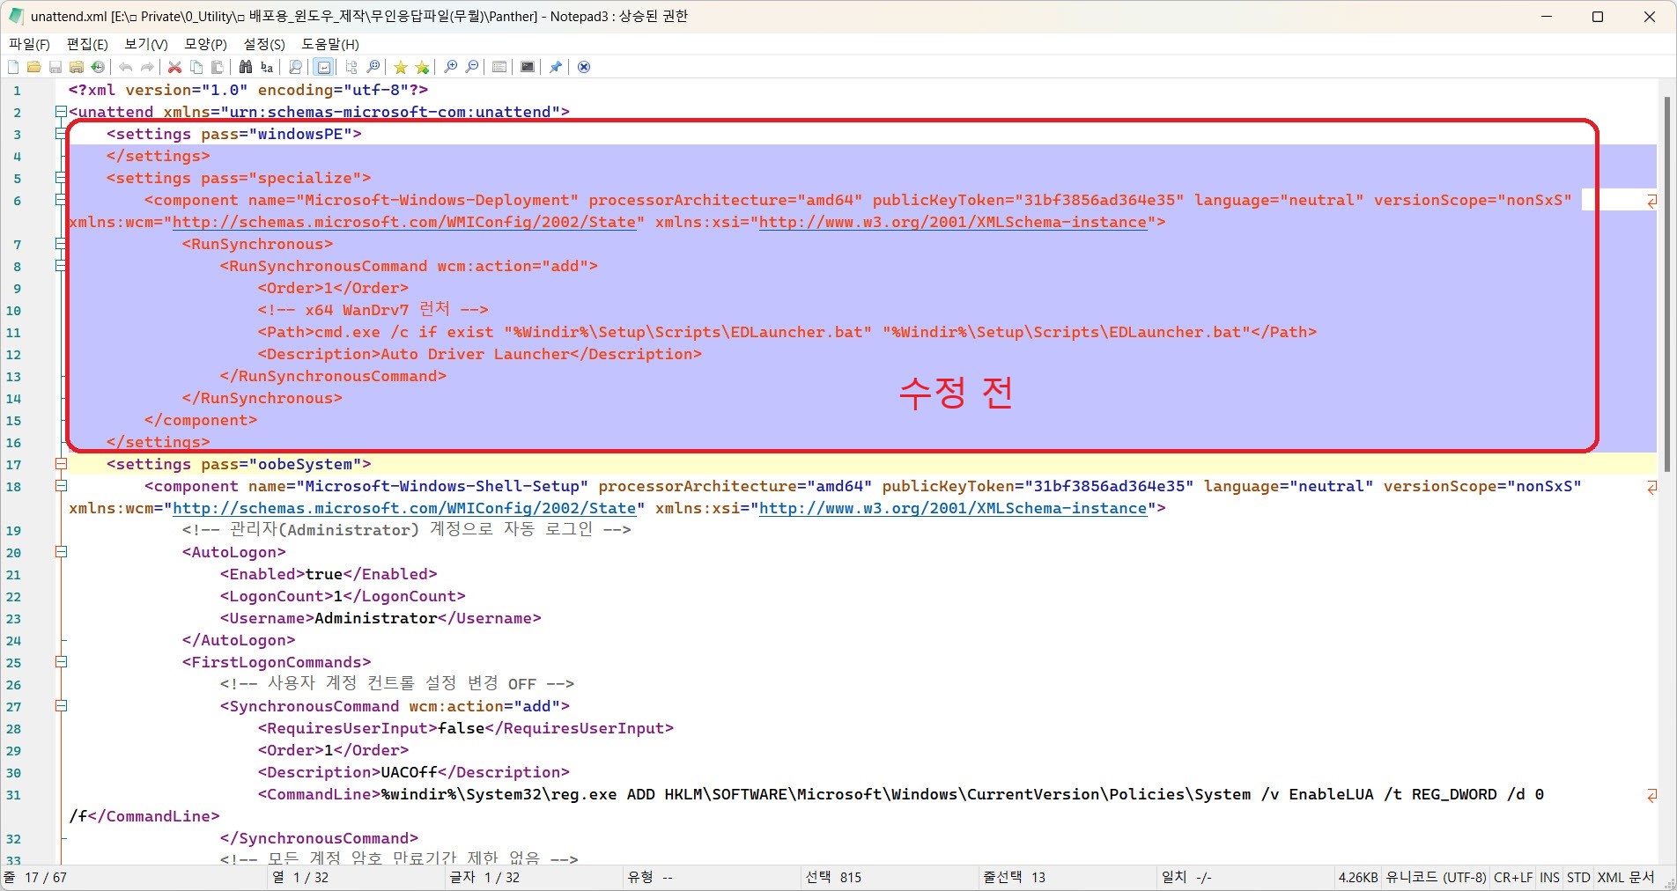Click the UACOff Description line
1677x891 pixels.
413,772
